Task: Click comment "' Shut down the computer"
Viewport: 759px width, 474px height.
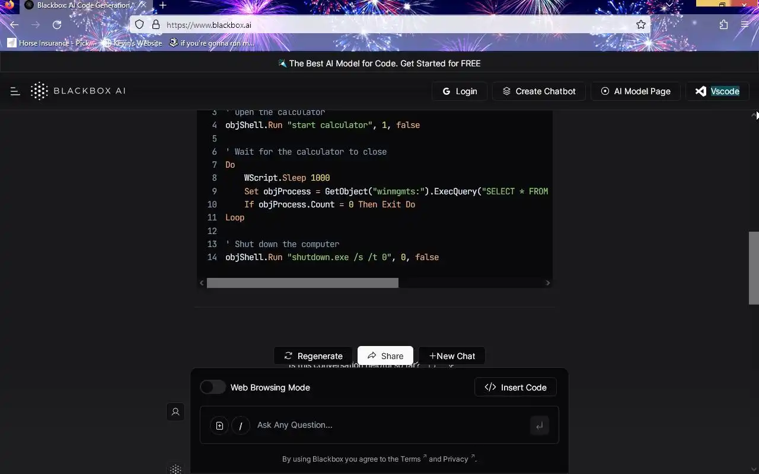Action: coord(282,244)
